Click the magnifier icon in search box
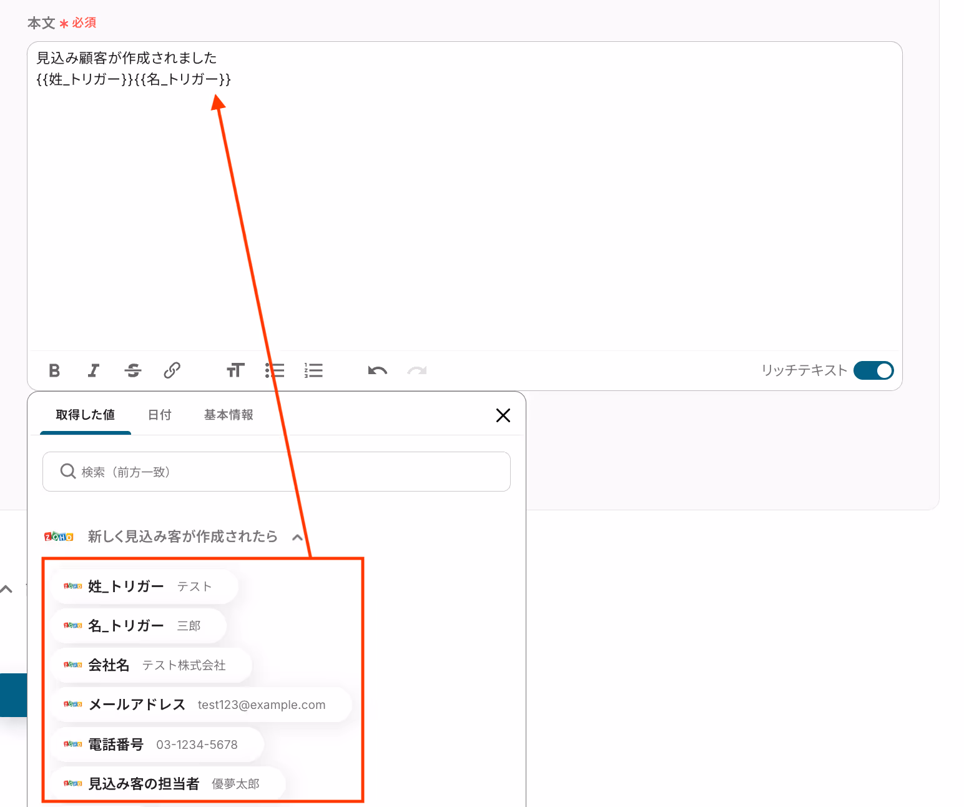 68,471
